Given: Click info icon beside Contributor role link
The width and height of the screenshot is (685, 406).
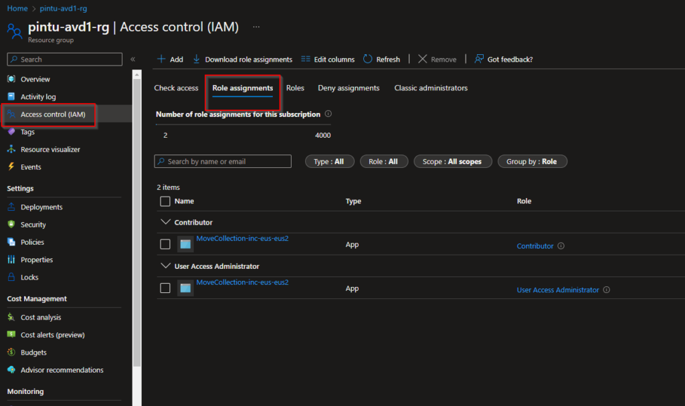Looking at the screenshot, I should pyautogui.click(x=561, y=245).
